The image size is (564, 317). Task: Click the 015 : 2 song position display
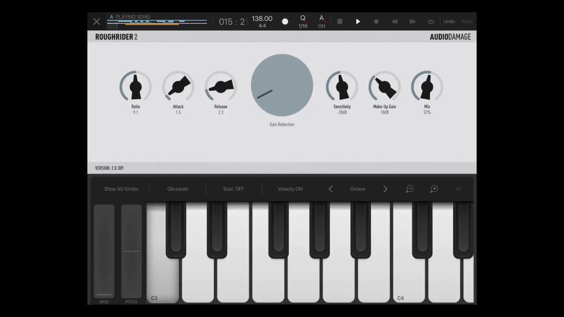[x=232, y=22]
